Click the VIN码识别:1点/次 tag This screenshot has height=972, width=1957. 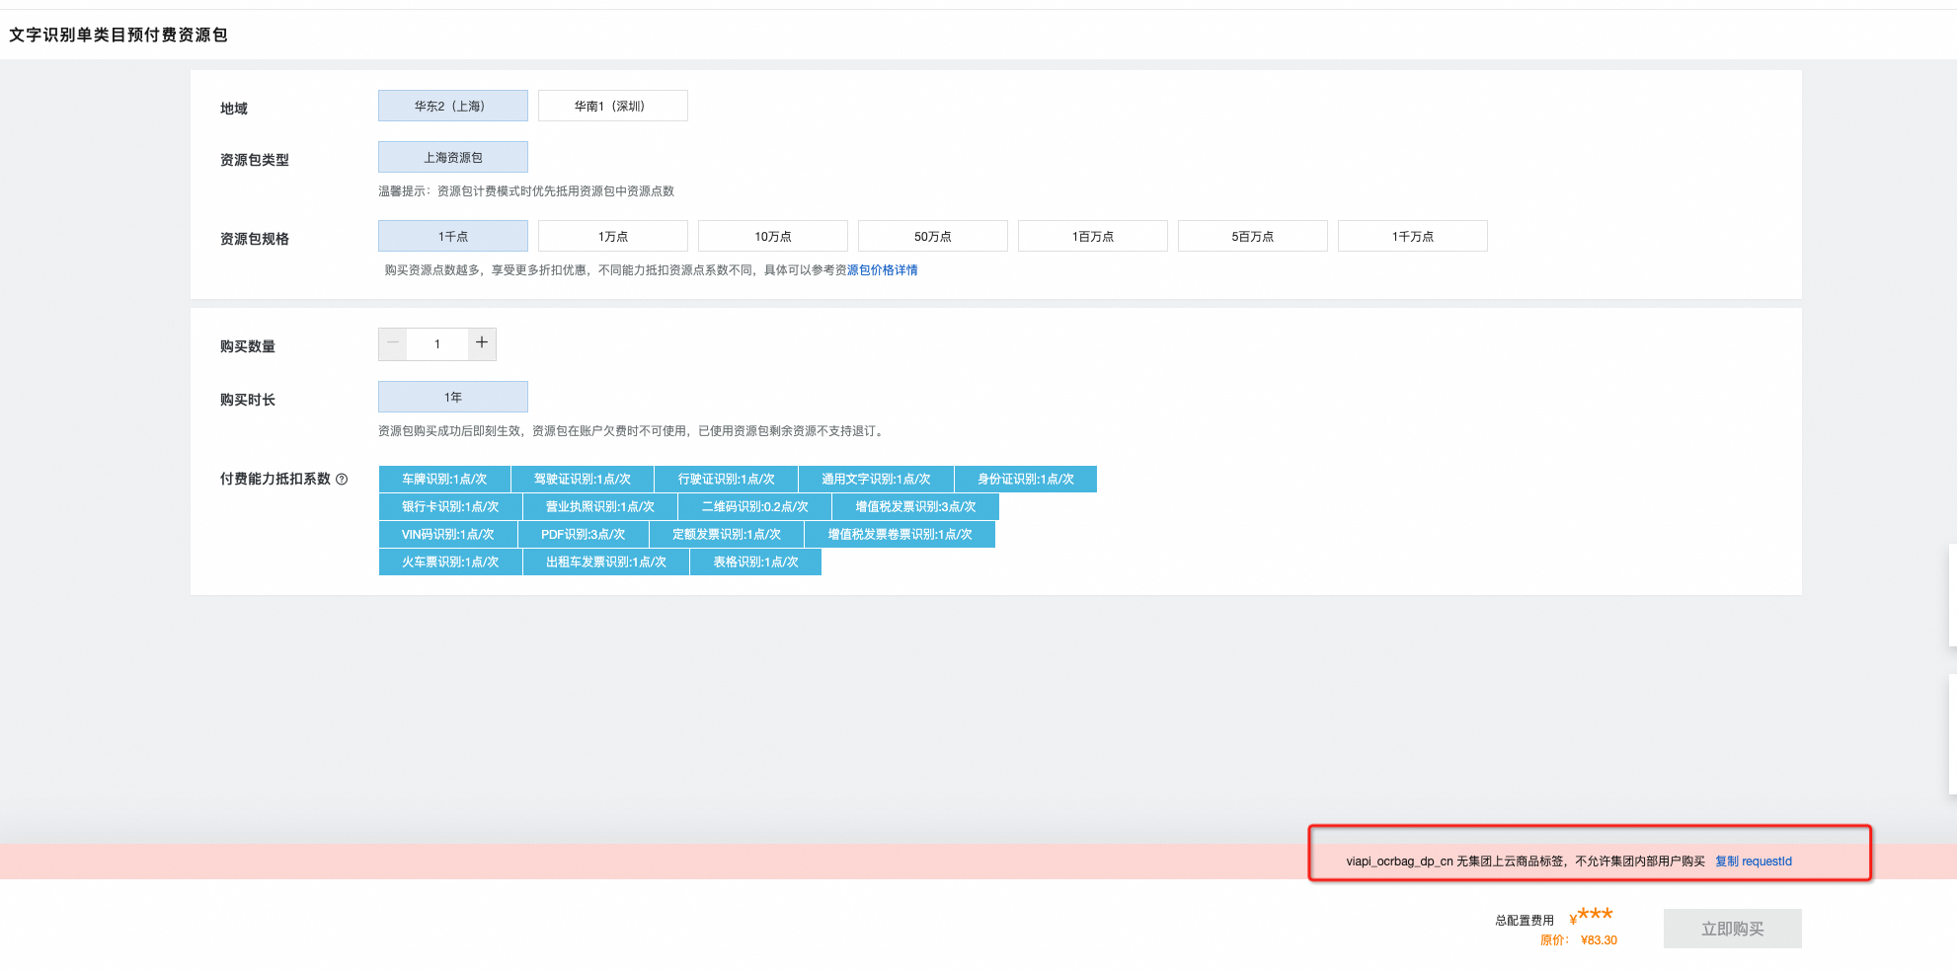click(448, 534)
